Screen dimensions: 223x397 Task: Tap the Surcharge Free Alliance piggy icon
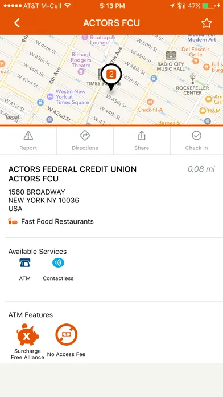[x=27, y=334]
